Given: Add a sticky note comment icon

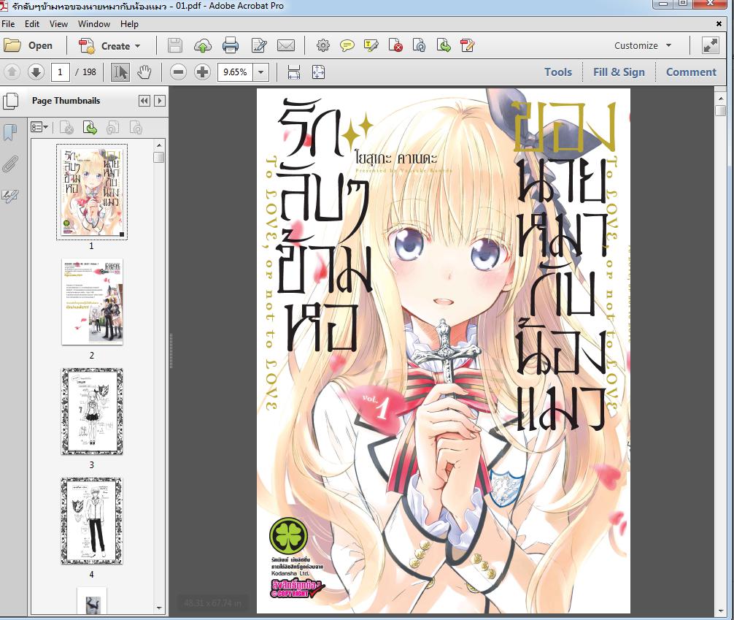Looking at the screenshot, I should (x=347, y=45).
